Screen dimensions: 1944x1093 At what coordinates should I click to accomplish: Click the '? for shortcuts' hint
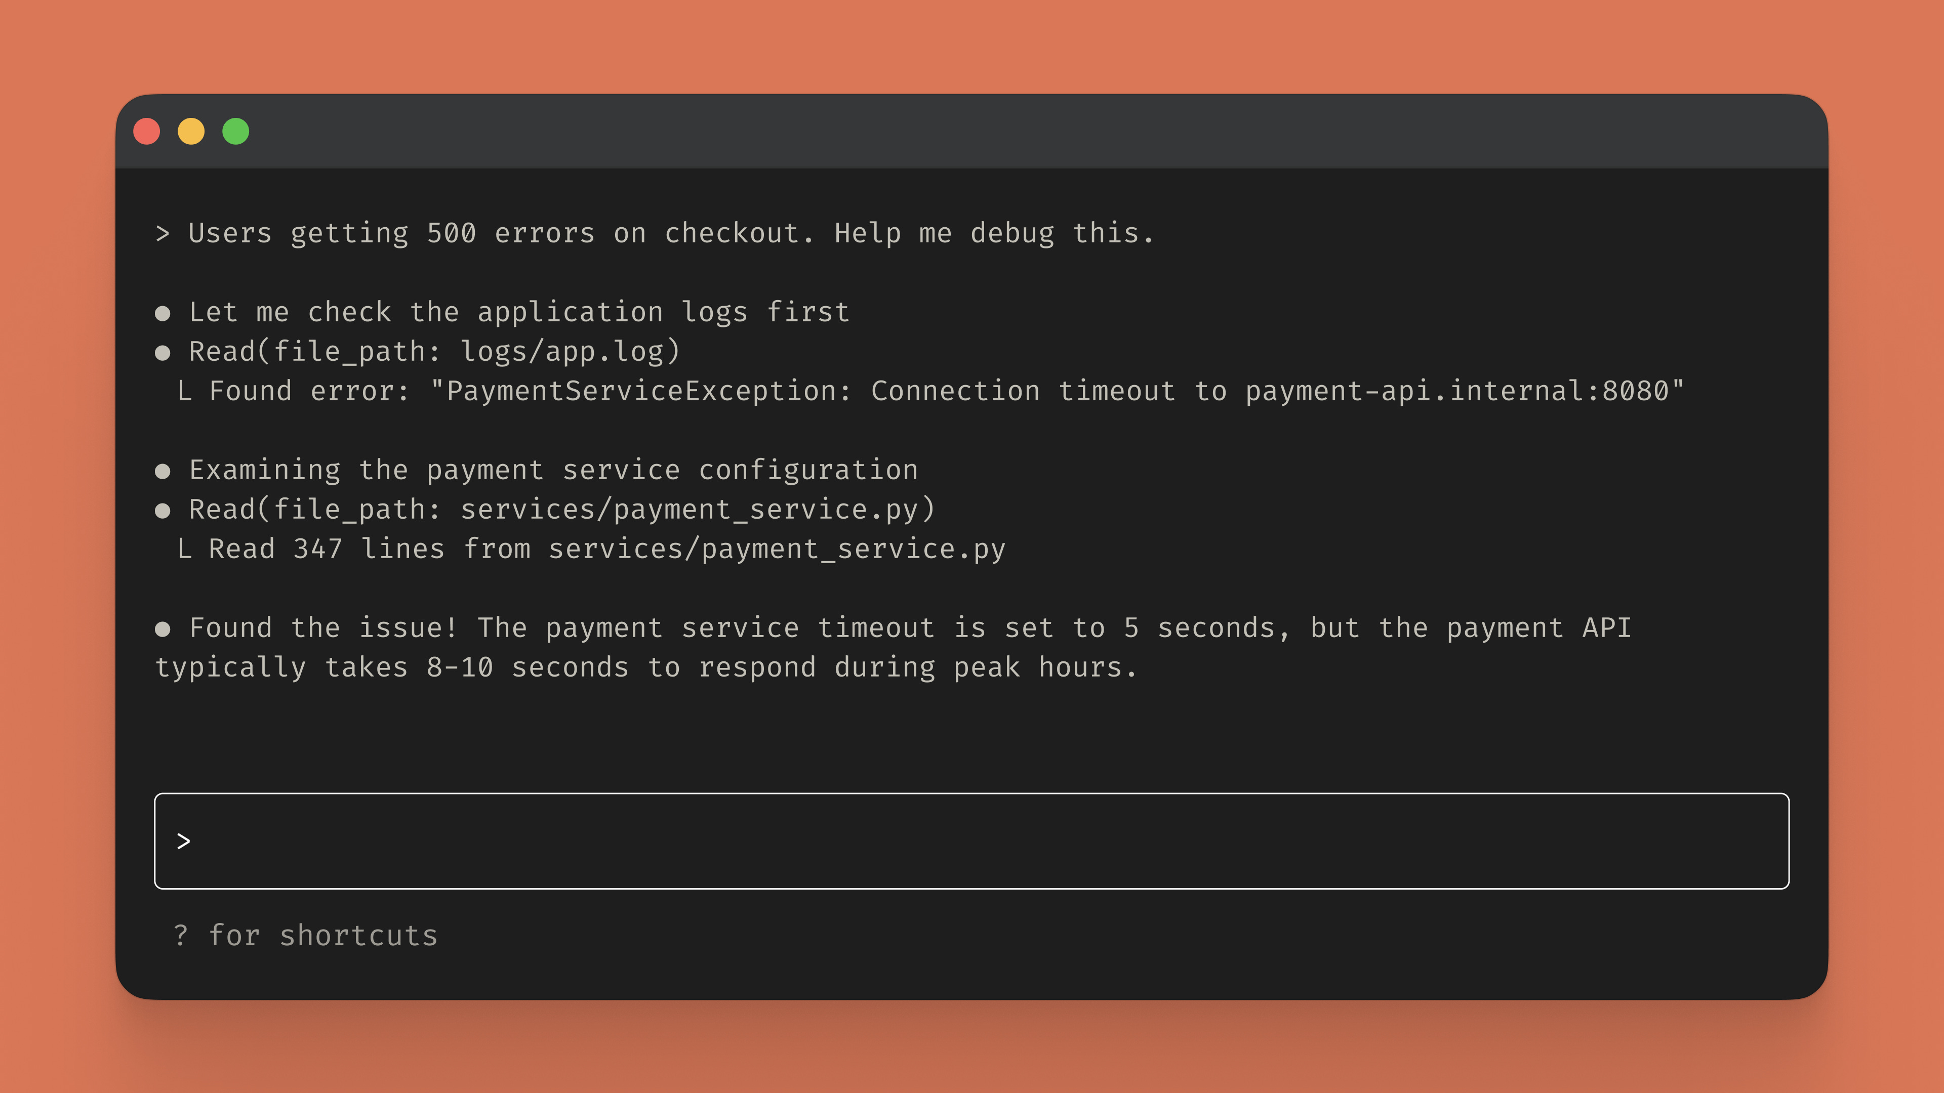point(306,935)
